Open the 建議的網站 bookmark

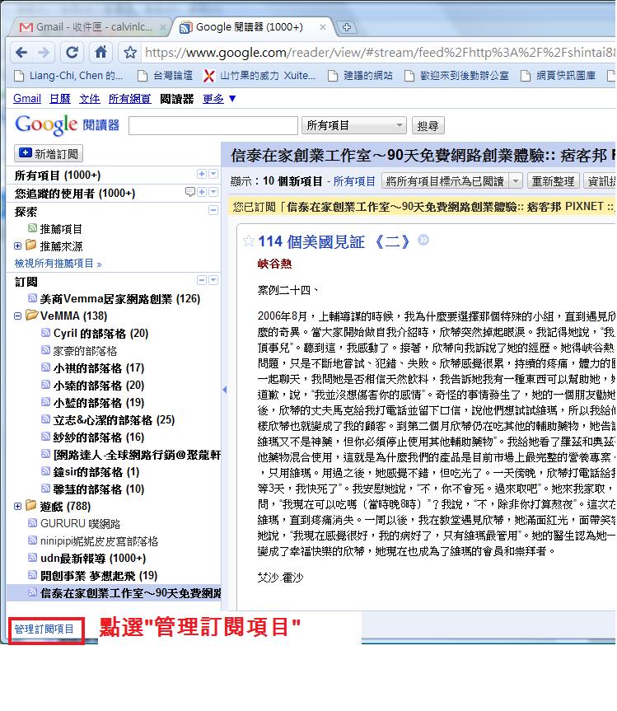361,76
